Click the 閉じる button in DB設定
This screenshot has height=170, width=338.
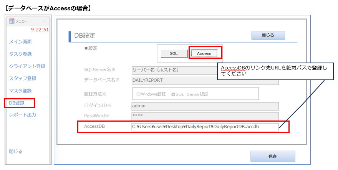click(268, 35)
